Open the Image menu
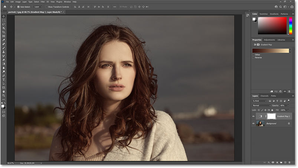 pos(18,2)
